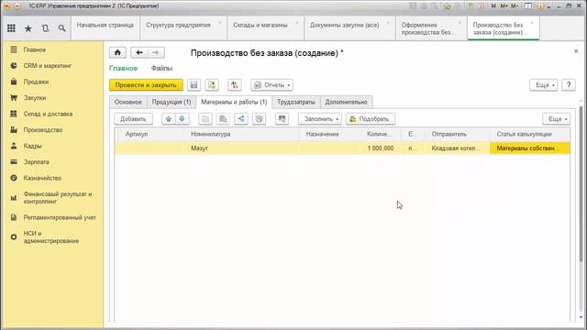Select Мазут nomenclature cell
Image resolution: width=587 pixels, height=330 pixels.
(242, 148)
